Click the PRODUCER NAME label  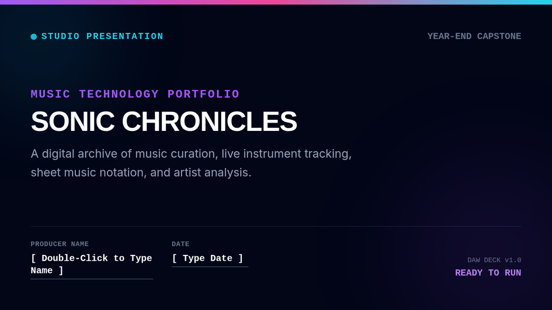pos(60,244)
